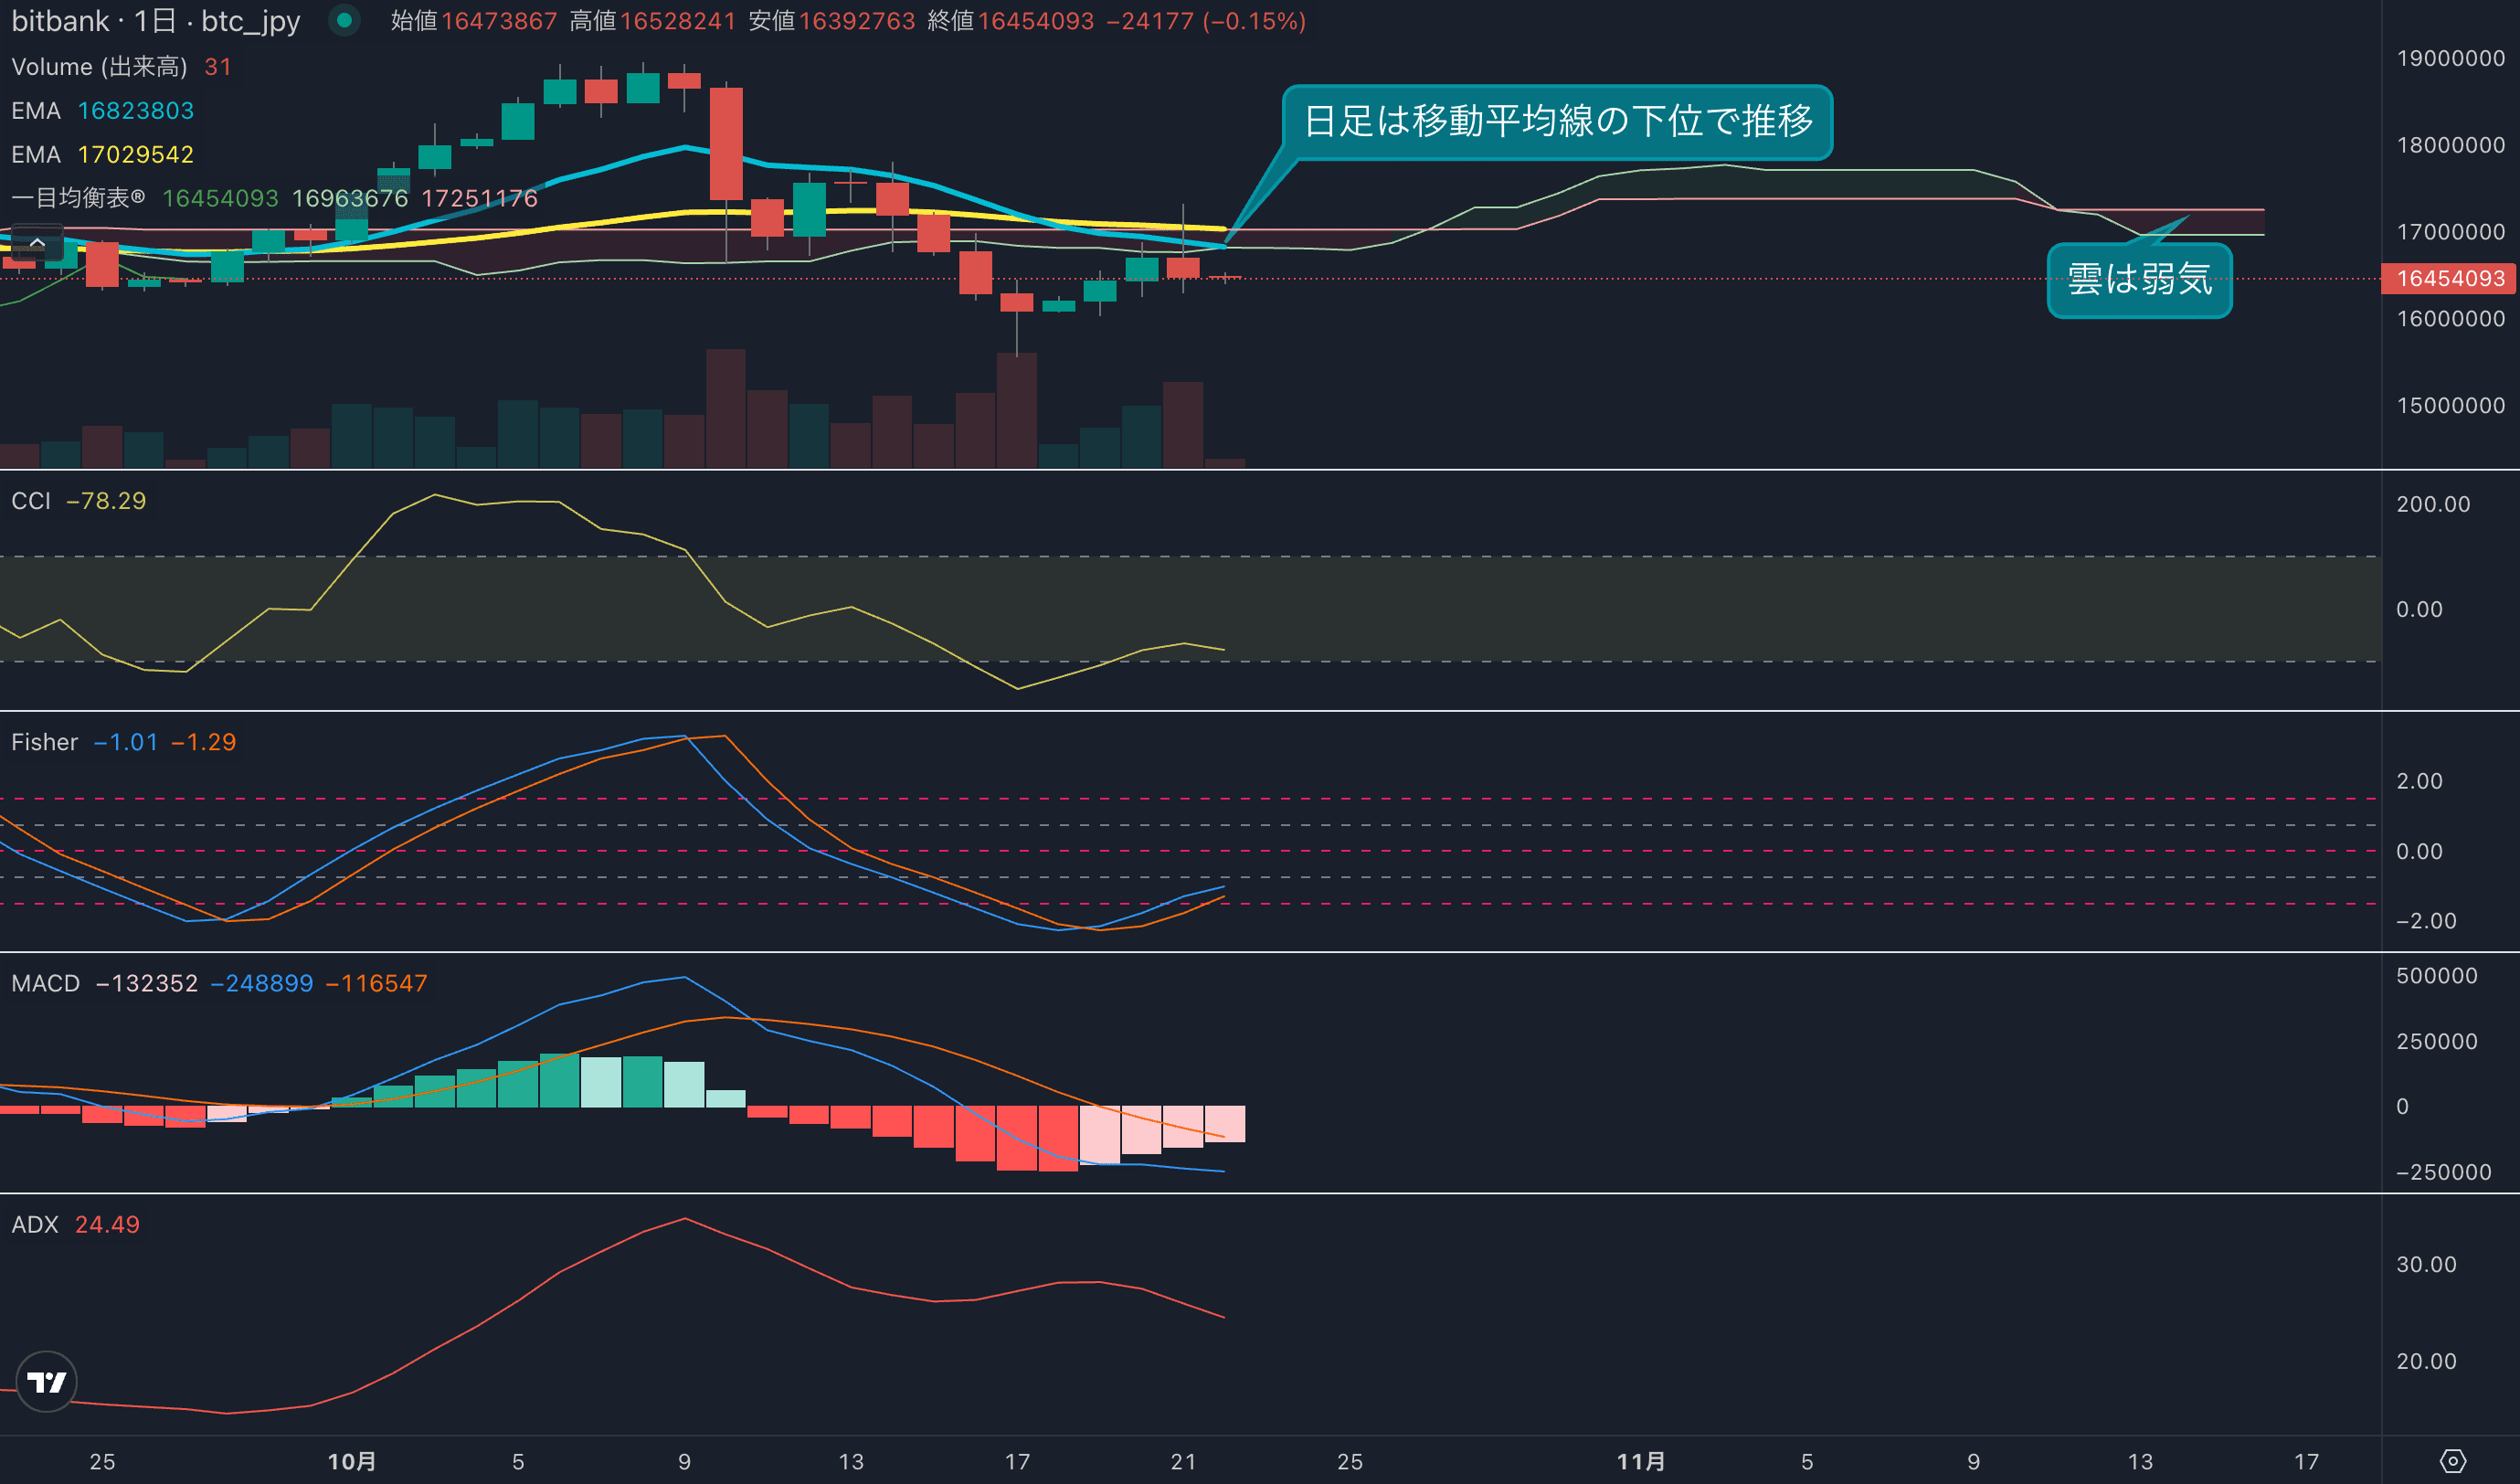The height and width of the screenshot is (1484, 2520).
Task: Click the CCI indicator label
Action: point(31,501)
